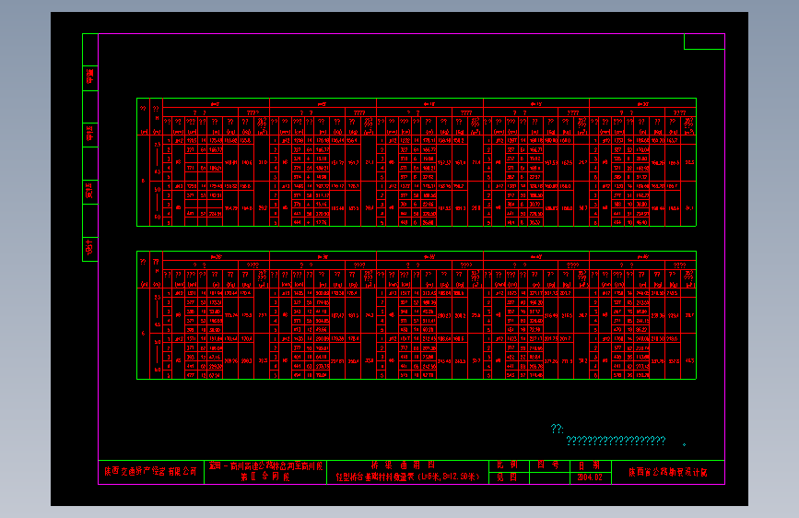
Task: Click the cyan question-mark note line
Action: point(616,441)
